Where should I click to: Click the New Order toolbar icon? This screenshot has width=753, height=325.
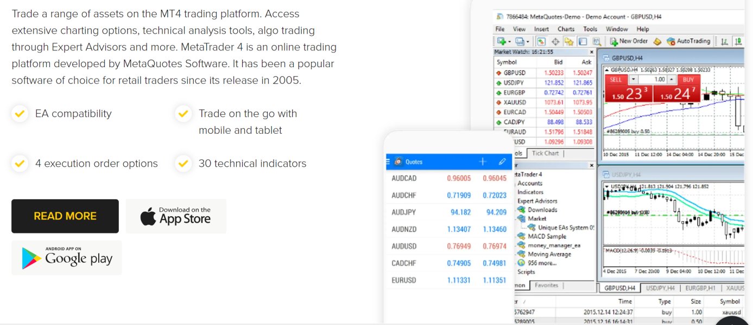(x=629, y=41)
